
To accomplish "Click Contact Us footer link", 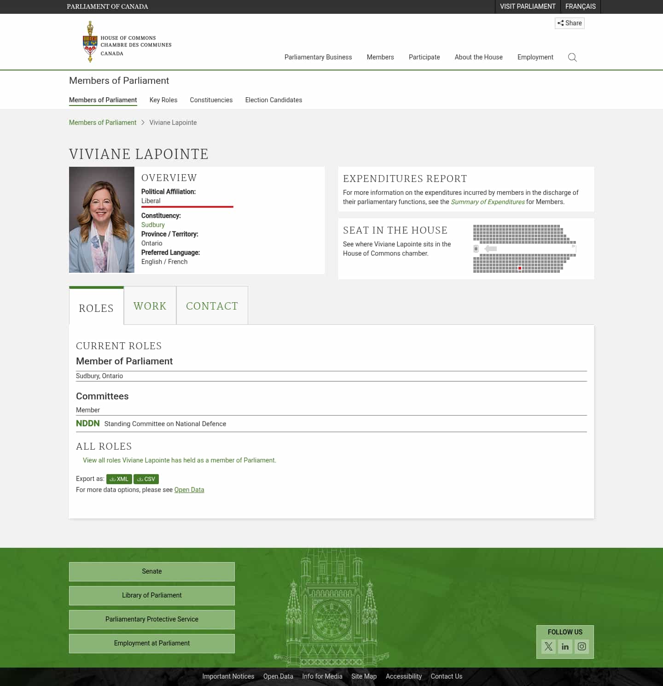I will click(x=447, y=676).
